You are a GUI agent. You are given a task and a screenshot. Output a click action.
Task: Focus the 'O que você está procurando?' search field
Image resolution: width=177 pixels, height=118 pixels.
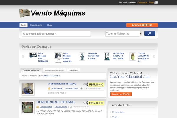coord(56,34)
